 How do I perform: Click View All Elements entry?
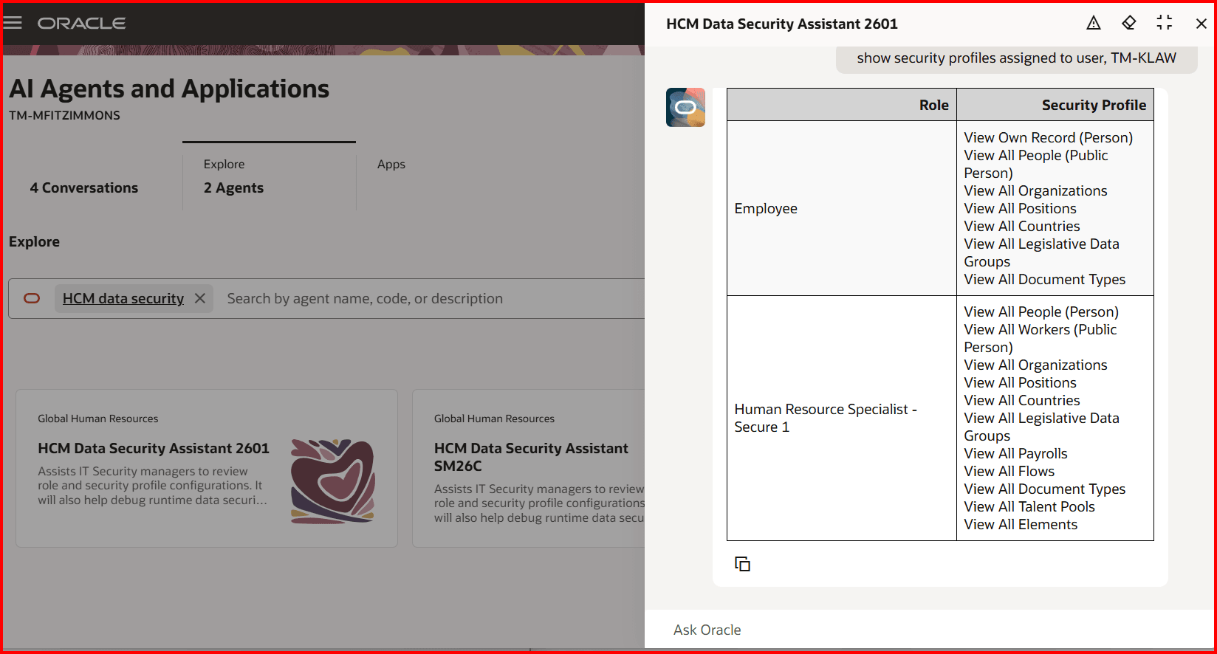(1021, 524)
